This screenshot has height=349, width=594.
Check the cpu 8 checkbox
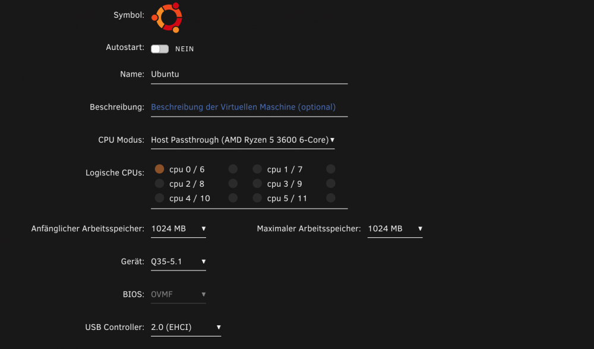tap(233, 184)
